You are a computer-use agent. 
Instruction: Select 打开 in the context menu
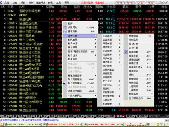pyautogui.click(x=80, y=23)
